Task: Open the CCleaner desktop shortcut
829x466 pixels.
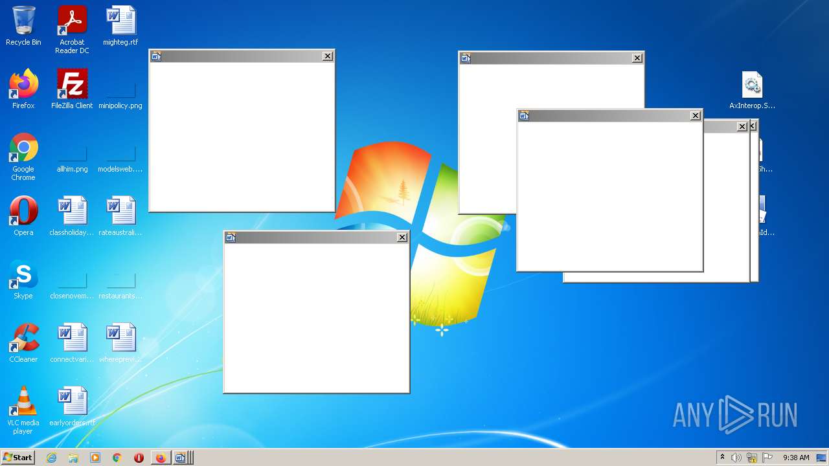Action: pos(23,343)
